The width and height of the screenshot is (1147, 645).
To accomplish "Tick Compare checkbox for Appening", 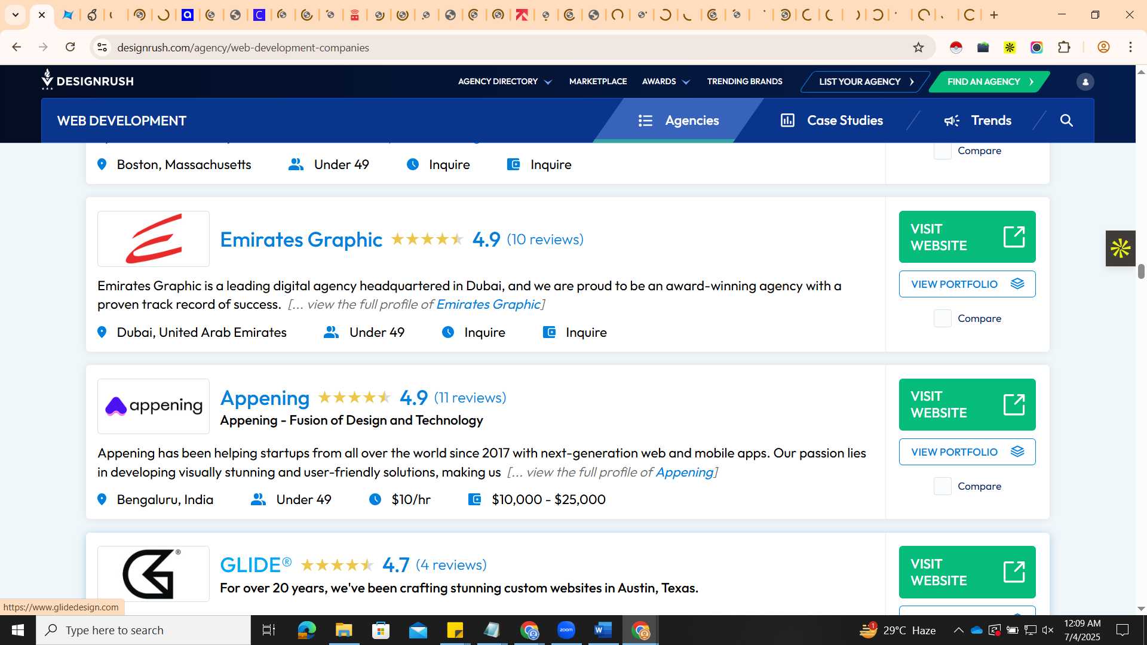I will 943,486.
